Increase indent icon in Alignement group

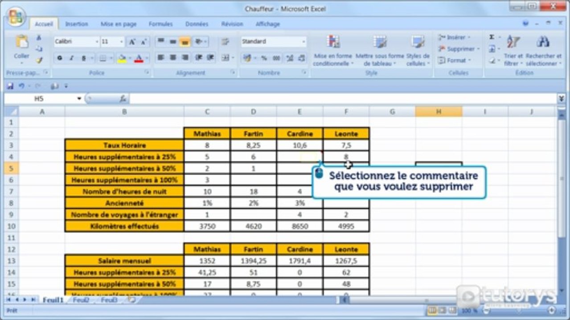[210, 58]
